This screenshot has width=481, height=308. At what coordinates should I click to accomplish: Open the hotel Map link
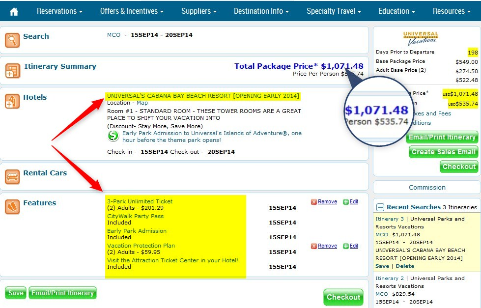coord(142,103)
